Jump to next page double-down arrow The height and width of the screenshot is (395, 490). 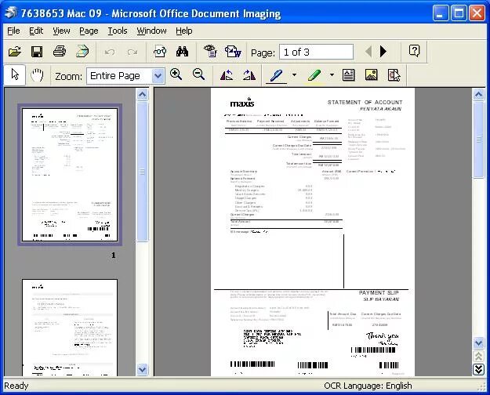[478, 370]
